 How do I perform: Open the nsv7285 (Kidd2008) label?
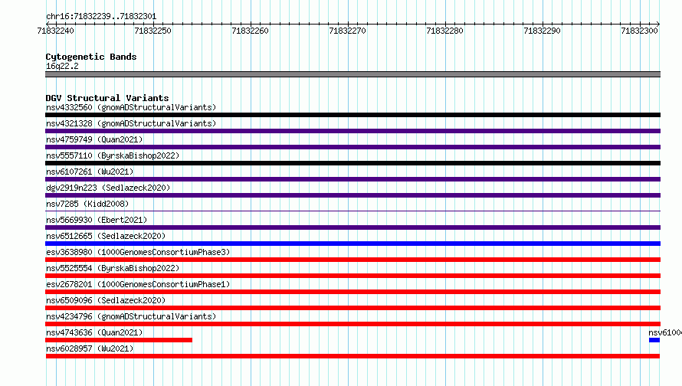[87, 204]
